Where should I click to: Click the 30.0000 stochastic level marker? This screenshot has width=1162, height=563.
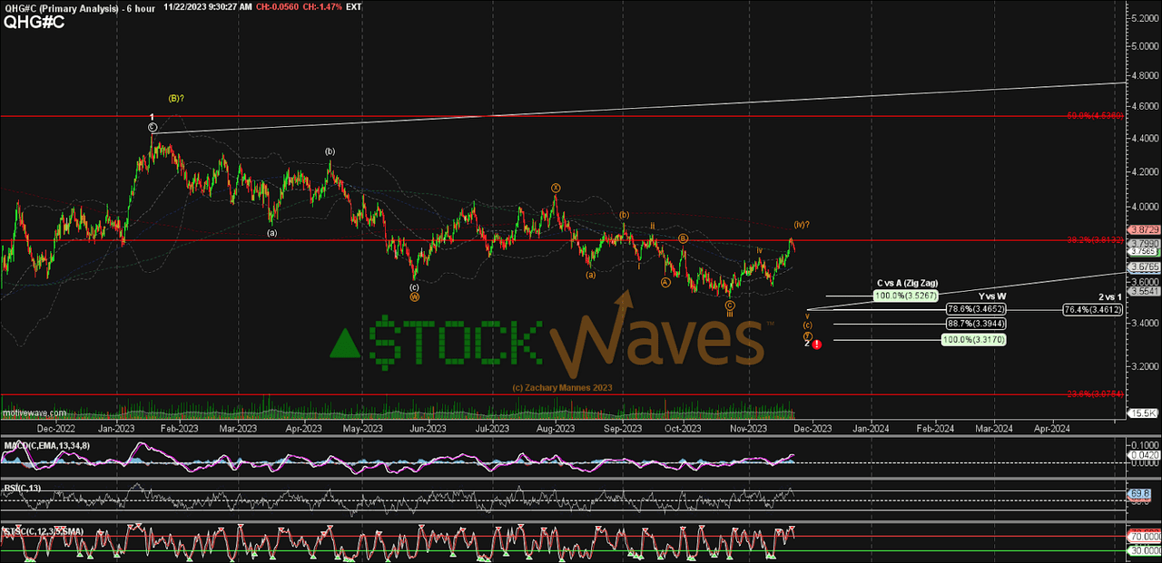point(1142,549)
